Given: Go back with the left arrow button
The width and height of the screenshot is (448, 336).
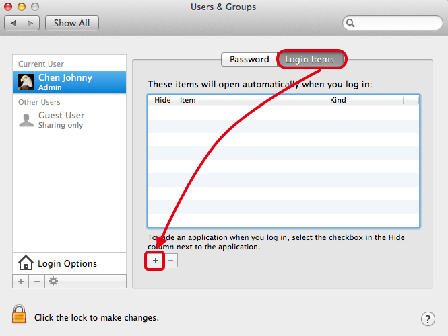Looking at the screenshot, I should tap(13, 23).
